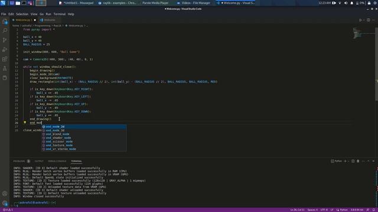Image resolution: width=378 pixels, height=212 pixels.
Task: Choose end_blend_mode suggestion
Action: click(x=84, y=134)
